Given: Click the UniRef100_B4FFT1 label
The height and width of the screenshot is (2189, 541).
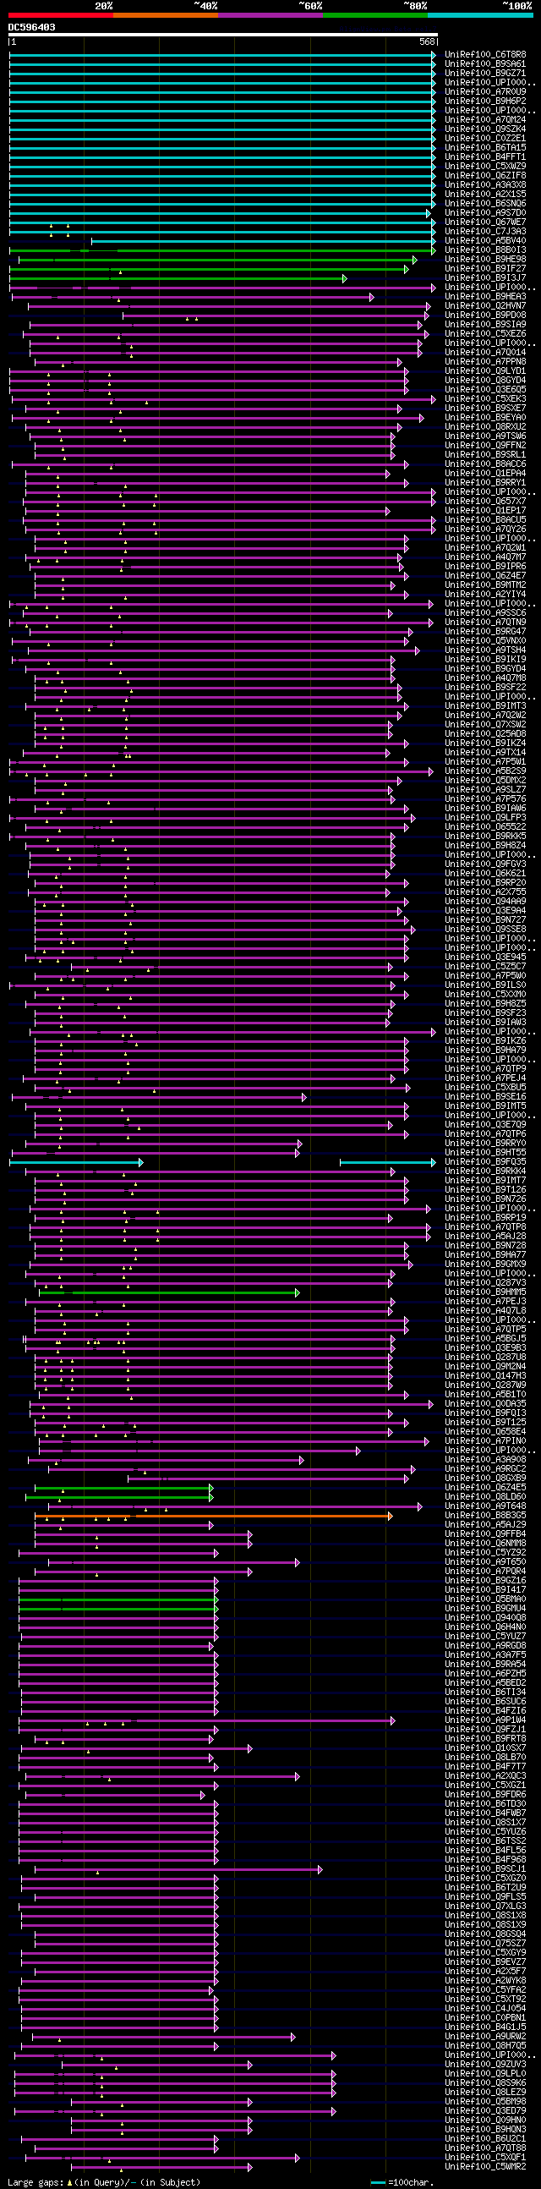Looking at the screenshot, I should pyautogui.click(x=485, y=157).
